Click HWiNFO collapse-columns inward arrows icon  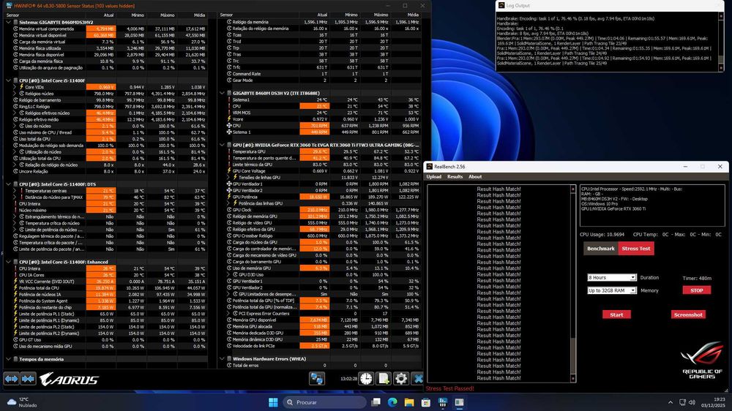28,379
